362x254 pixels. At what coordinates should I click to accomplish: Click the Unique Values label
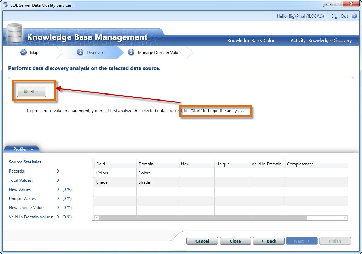pyautogui.click(x=23, y=199)
